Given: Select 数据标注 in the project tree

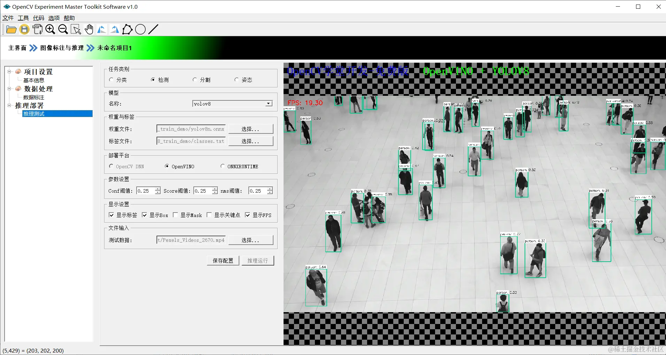Looking at the screenshot, I should pyautogui.click(x=34, y=97).
